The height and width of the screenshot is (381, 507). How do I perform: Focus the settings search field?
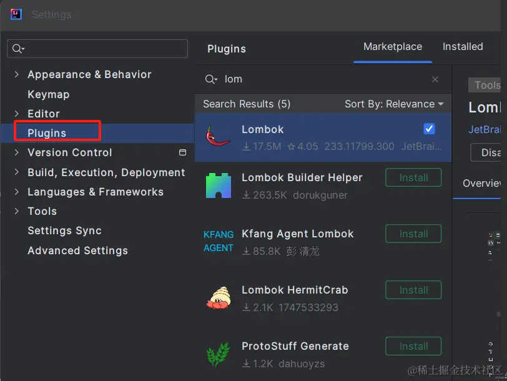coord(97,49)
